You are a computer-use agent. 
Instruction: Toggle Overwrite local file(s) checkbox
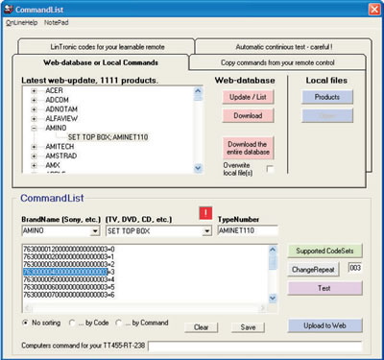pos(270,169)
